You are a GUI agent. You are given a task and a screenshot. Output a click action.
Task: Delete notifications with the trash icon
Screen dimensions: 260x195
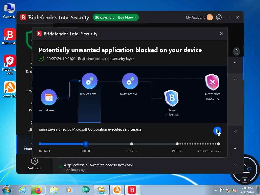pyautogui.click(x=236, y=52)
